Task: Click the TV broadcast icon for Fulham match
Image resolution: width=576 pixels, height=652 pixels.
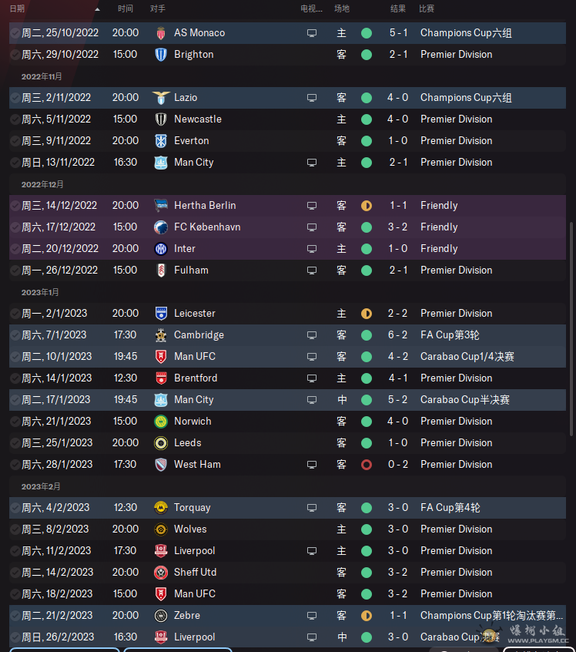Action: tap(312, 271)
